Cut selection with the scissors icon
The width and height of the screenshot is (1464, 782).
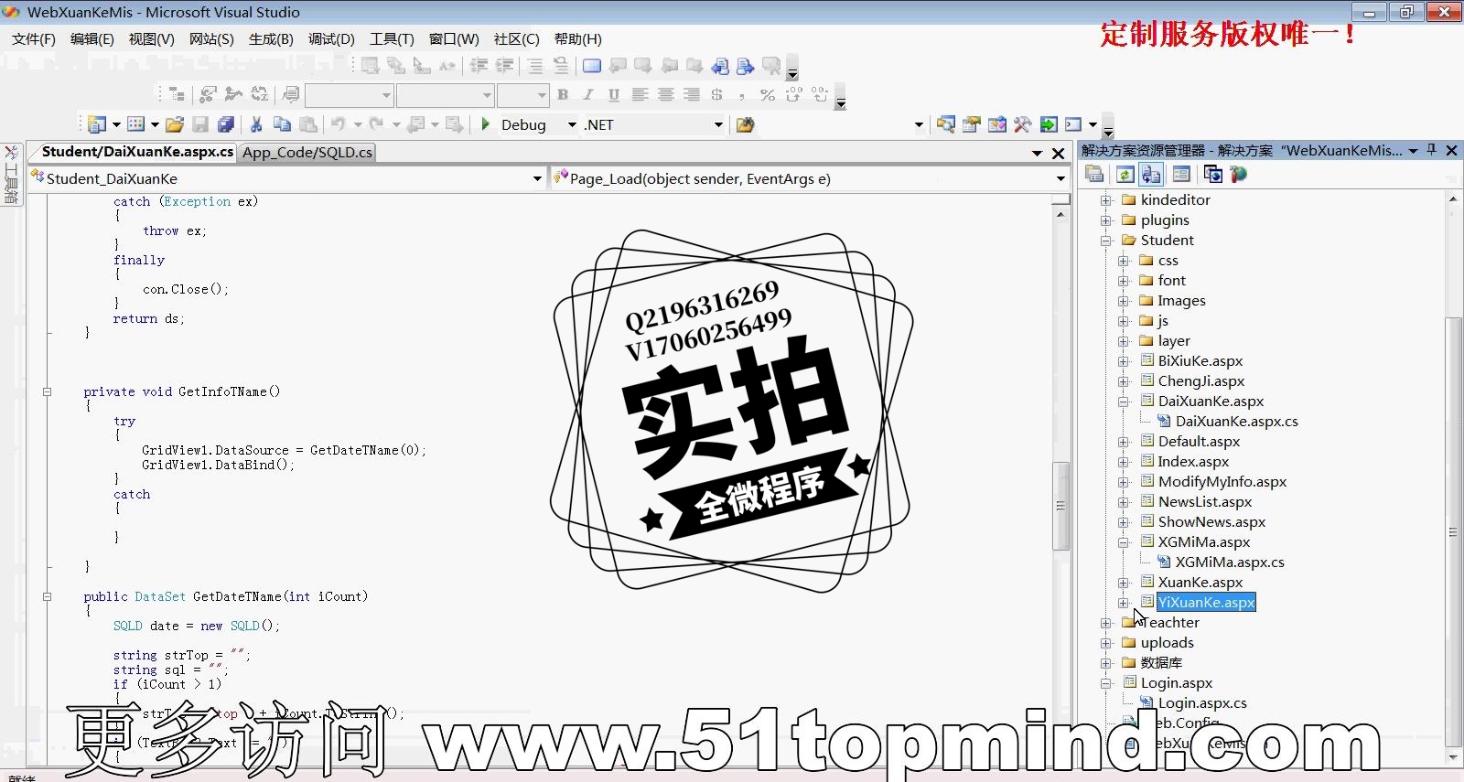(256, 124)
